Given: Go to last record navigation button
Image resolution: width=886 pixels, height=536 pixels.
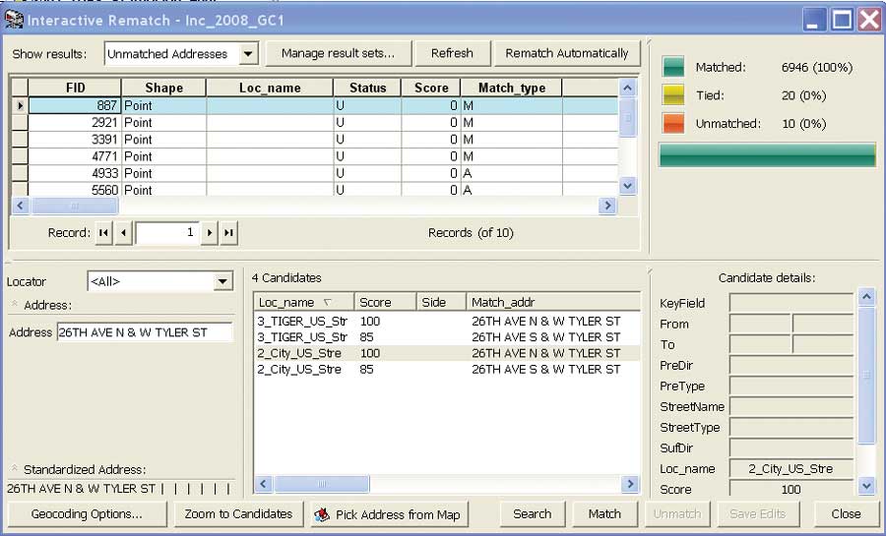Looking at the screenshot, I should (x=228, y=232).
